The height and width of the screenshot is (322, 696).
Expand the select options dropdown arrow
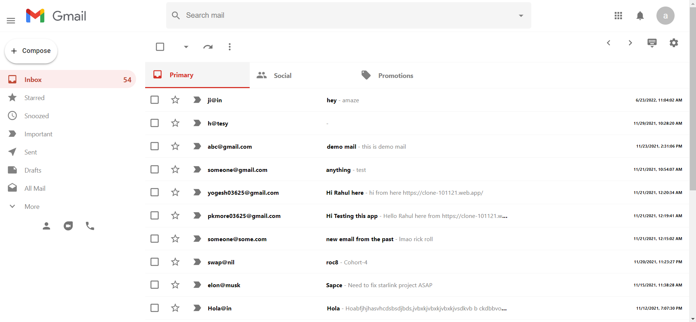[x=186, y=47]
